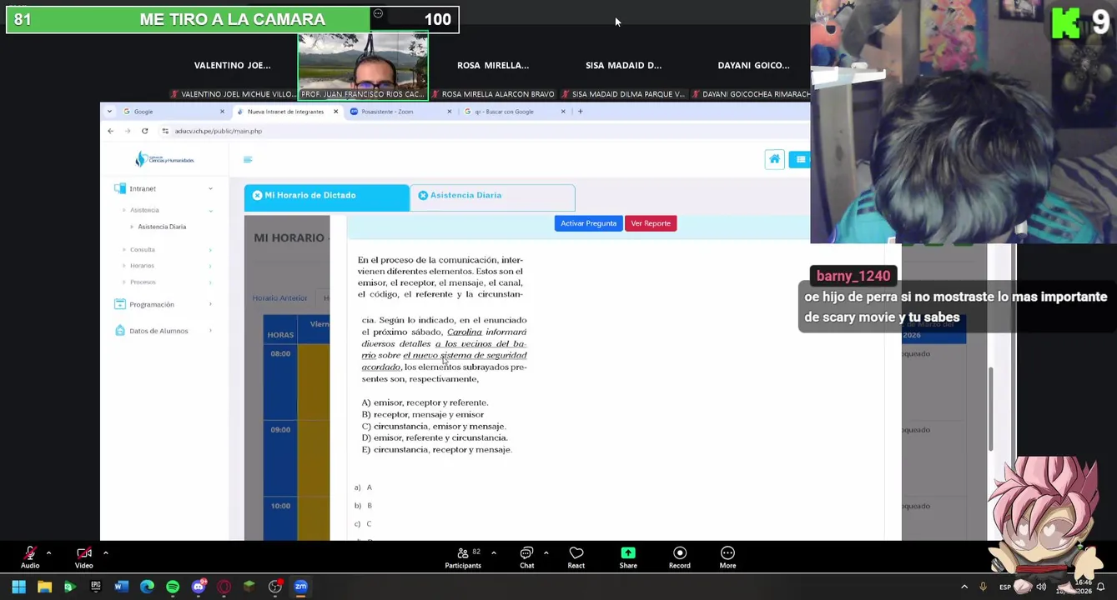Open Microsoft Word from taskbar
Viewport: 1117px width, 600px height.
121,587
